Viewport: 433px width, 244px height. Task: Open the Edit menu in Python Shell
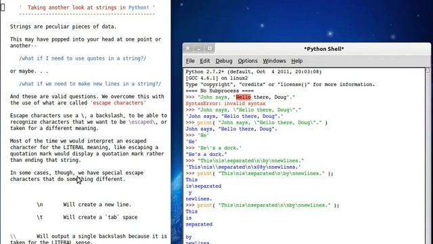(205, 61)
